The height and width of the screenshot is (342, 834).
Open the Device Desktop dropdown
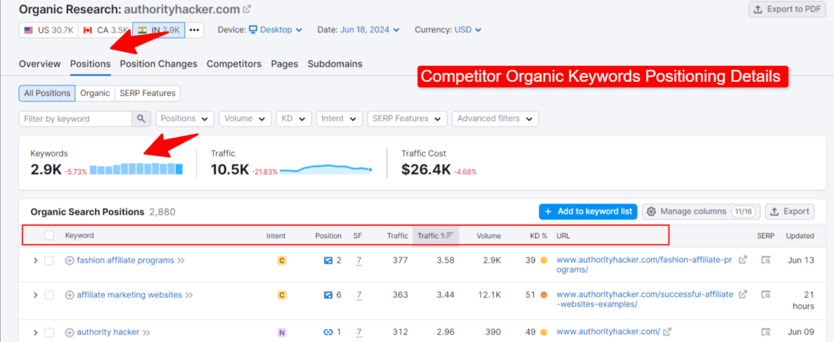coord(276,30)
